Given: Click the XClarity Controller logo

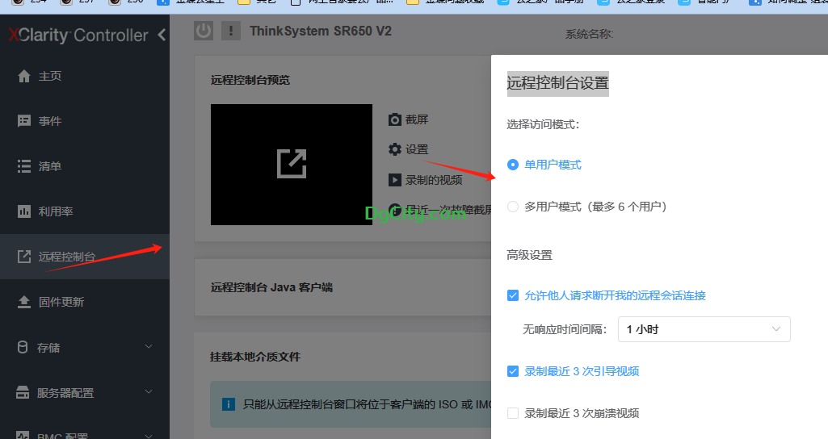Looking at the screenshot, I should click(x=78, y=36).
